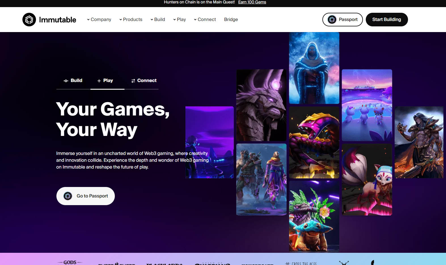This screenshot has height=265, width=446.
Task: Switch to the Build hero tab
Action: [x=73, y=81]
